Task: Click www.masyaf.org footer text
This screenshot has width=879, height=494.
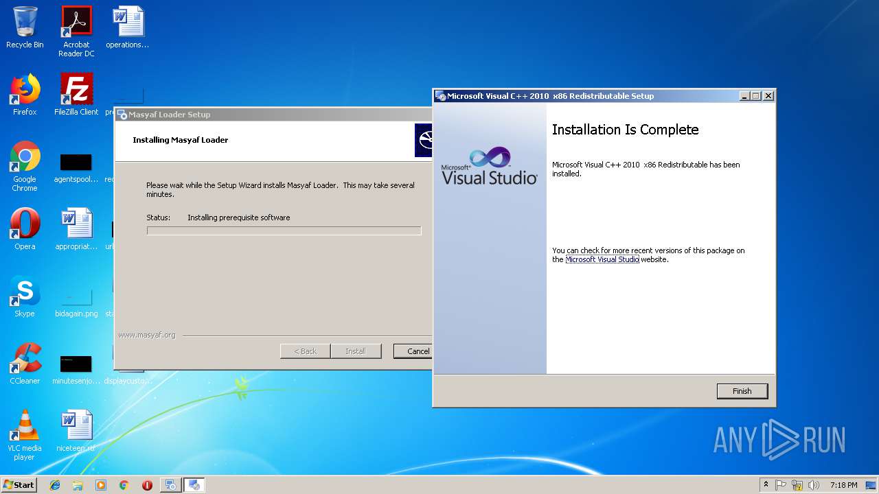Action: point(147,336)
